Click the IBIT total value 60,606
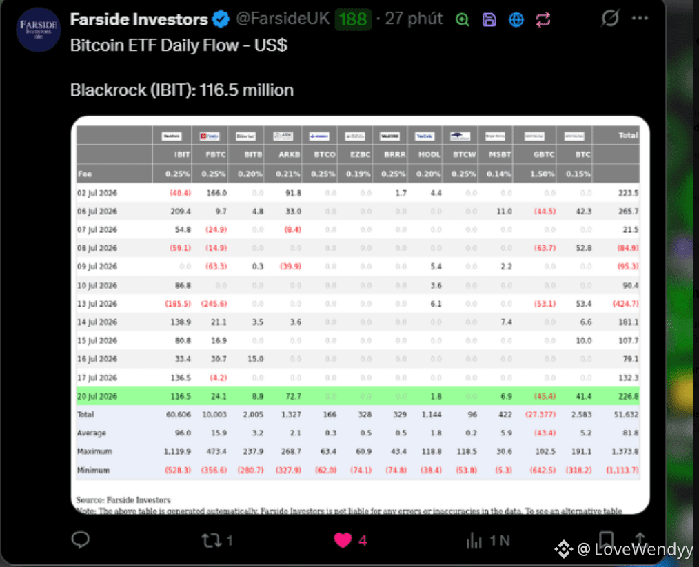The image size is (699, 567). click(179, 415)
